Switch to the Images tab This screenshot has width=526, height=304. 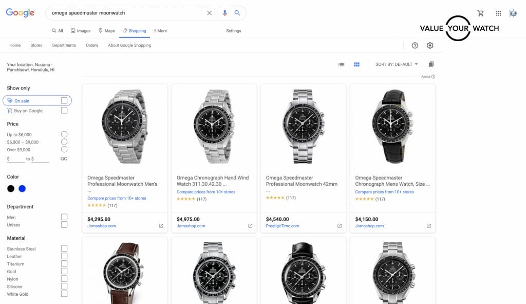(x=81, y=31)
